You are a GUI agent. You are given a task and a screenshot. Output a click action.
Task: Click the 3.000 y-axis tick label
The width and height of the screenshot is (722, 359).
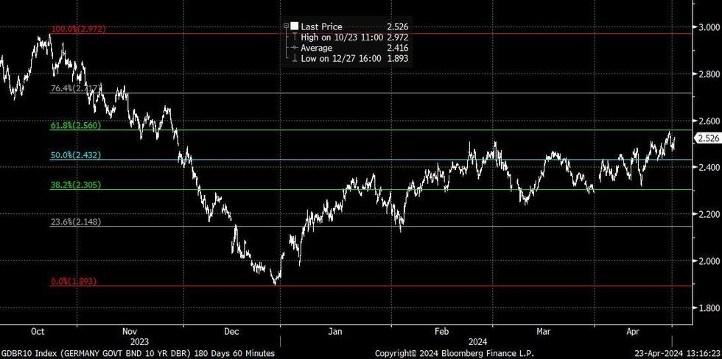click(x=708, y=27)
